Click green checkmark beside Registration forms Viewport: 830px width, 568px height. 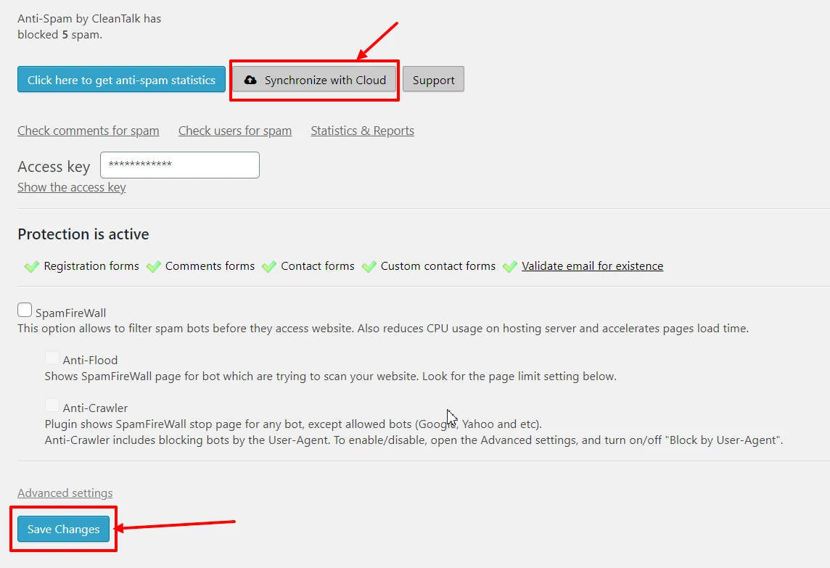pos(31,267)
